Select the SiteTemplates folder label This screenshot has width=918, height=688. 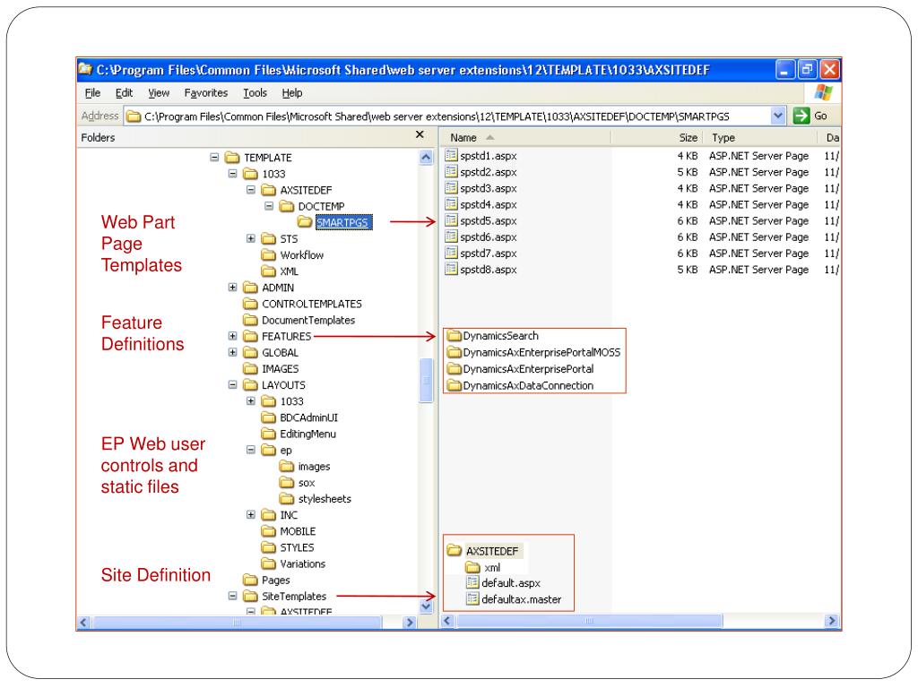[294, 596]
